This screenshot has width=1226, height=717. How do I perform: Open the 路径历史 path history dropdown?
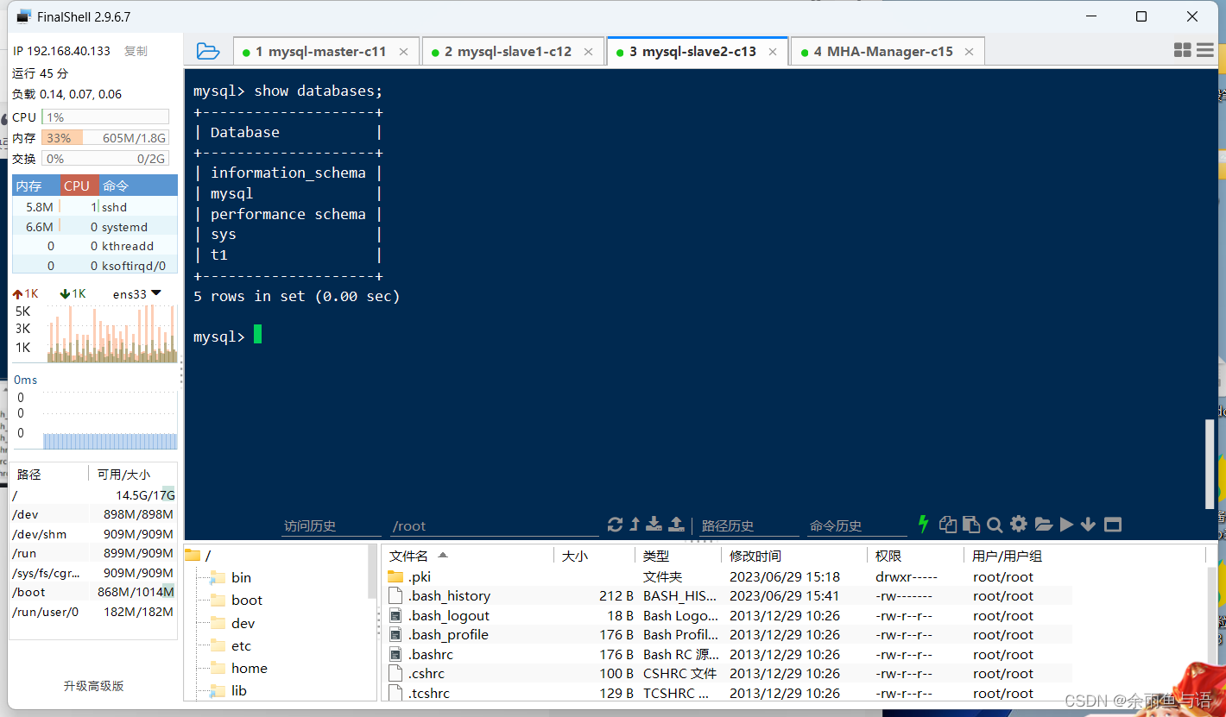point(749,525)
